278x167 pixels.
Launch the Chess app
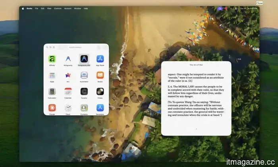(100, 91)
